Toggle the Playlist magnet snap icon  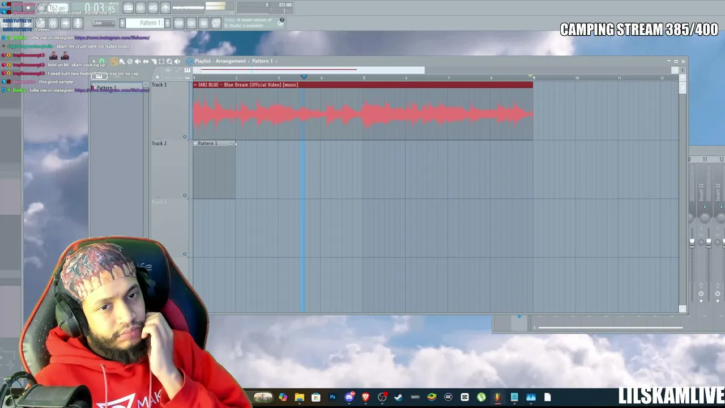point(102,61)
